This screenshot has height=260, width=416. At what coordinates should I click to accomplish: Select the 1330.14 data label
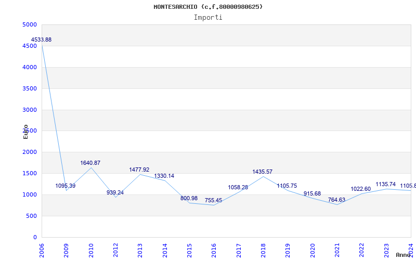pos(164,176)
